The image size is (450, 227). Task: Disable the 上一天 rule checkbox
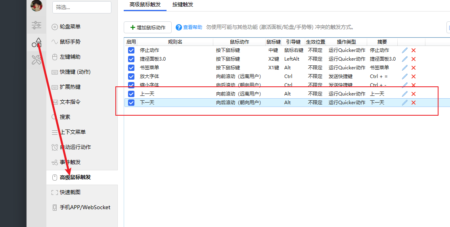pyautogui.click(x=131, y=94)
